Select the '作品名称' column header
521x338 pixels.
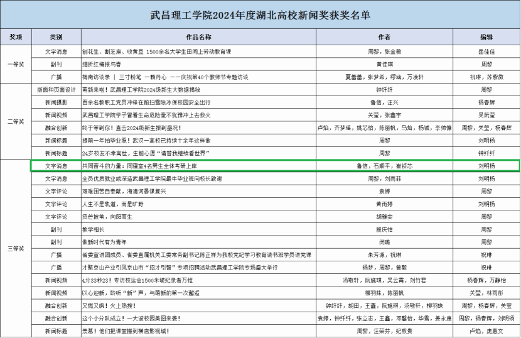pyautogui.click(x=199, y=37)
